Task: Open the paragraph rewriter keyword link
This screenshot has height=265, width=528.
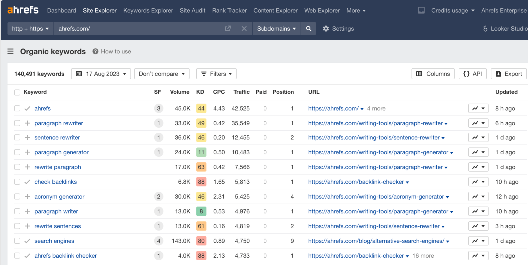Action: [x=59, y=123]
